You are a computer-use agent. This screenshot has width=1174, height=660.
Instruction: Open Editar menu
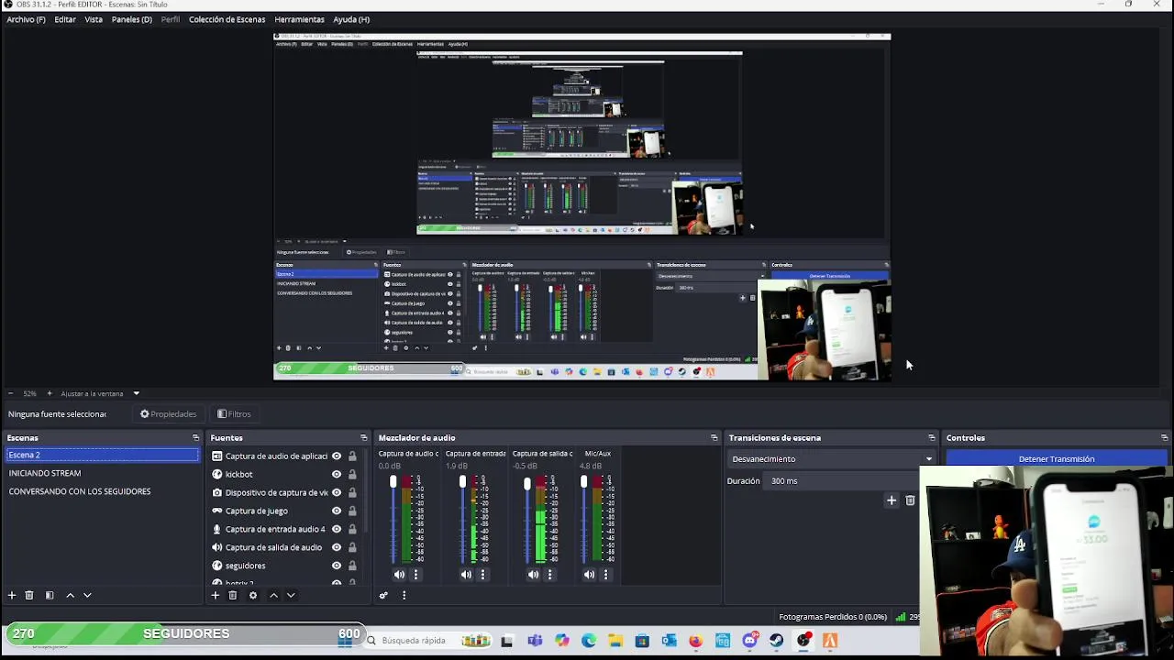click(65, 19)
